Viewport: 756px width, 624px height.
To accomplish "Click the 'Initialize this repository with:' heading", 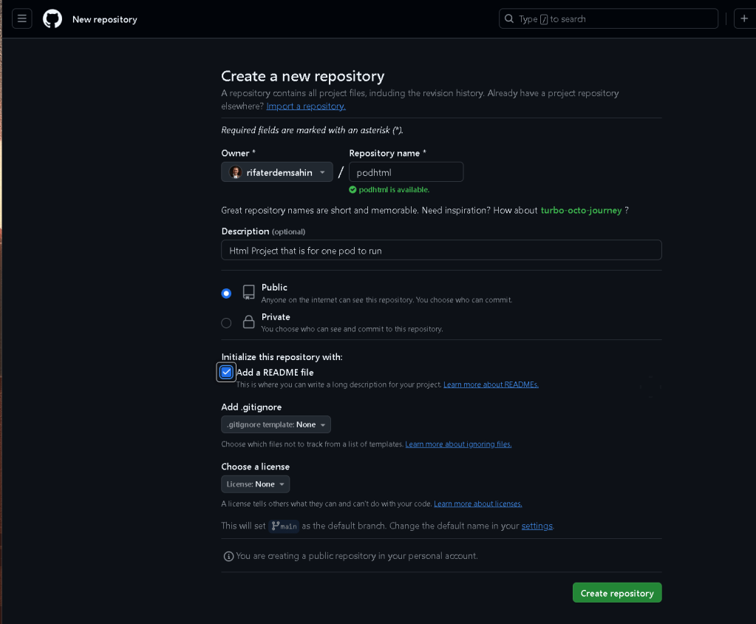I will (282, 357).
